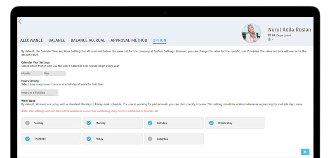Click the HR Department briefcase icon
330x158 pixels.
click(x=269, y=35)
